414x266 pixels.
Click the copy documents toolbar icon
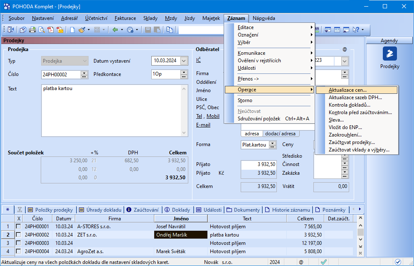23,30
